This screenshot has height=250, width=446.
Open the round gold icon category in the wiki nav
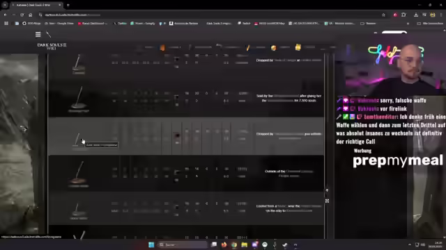pos(273,48)
